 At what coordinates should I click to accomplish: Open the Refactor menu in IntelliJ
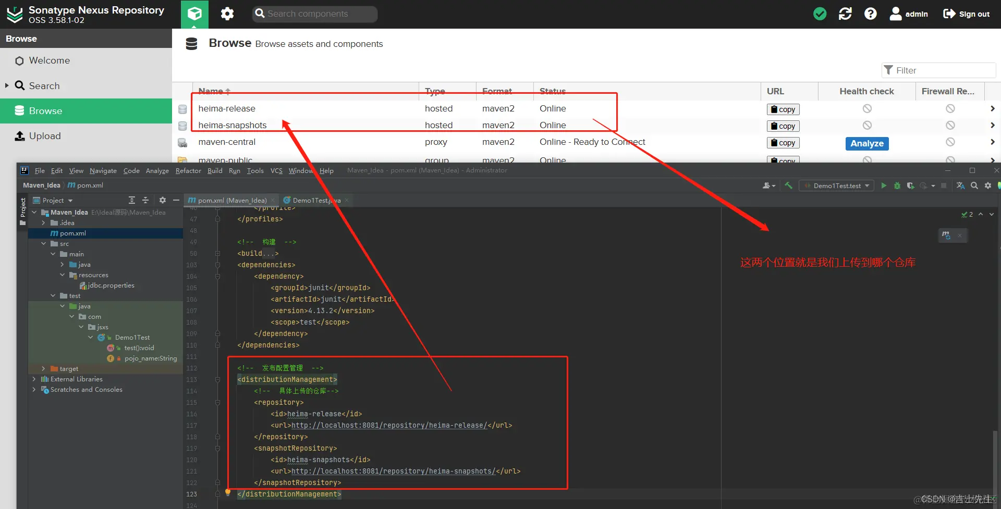tap(188, 171)
